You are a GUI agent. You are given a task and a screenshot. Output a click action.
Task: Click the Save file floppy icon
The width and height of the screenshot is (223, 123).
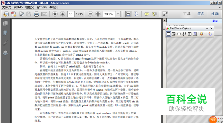coord(29,14)
